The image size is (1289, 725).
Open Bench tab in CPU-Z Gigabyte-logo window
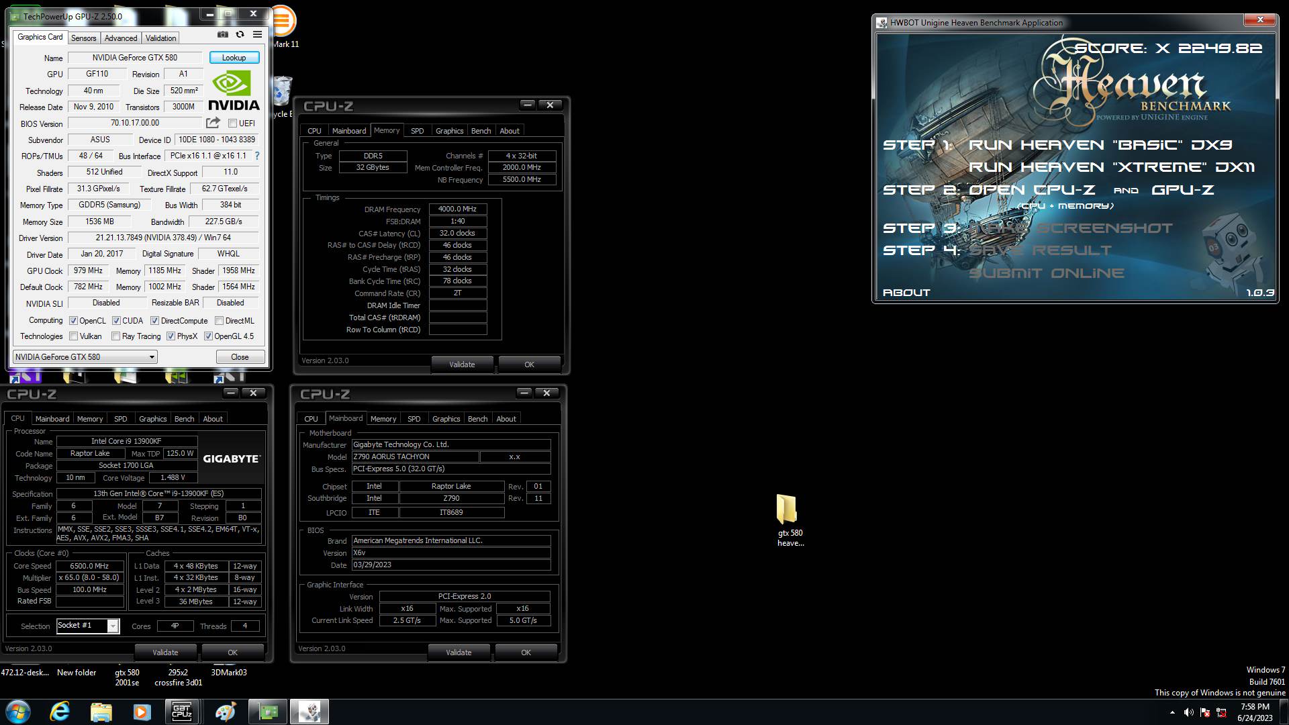(x=184, y=419)
